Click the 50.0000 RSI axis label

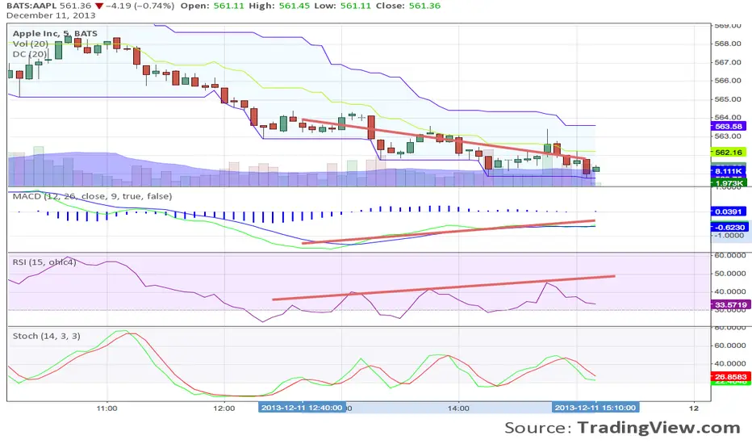(x=730, y=273)
